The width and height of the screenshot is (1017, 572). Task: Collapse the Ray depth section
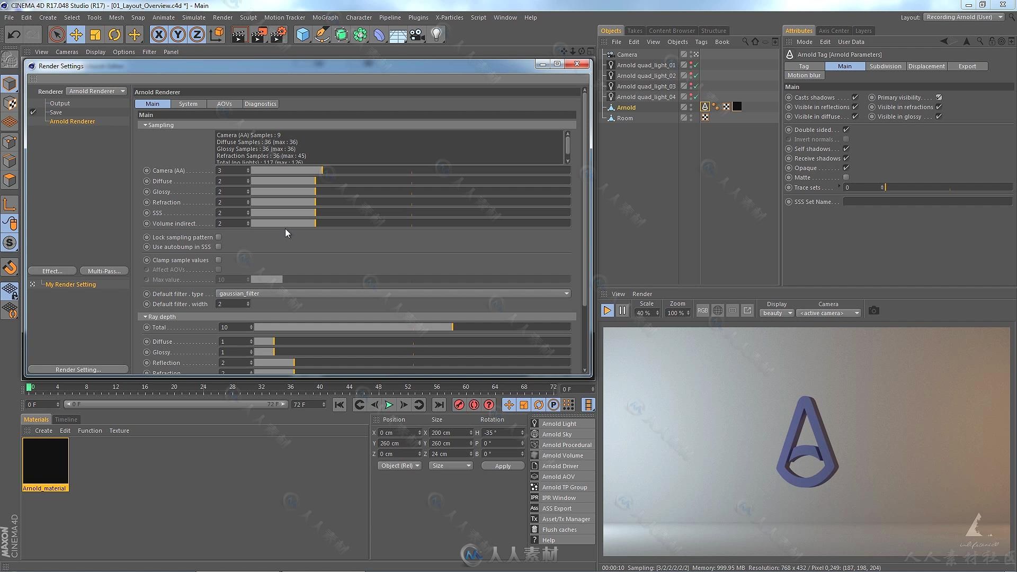[x=145, y=317]
